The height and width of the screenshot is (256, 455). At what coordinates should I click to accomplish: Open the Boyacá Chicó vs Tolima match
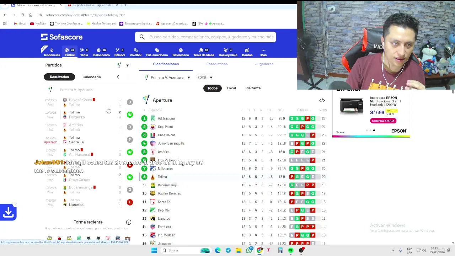(89, 102)
